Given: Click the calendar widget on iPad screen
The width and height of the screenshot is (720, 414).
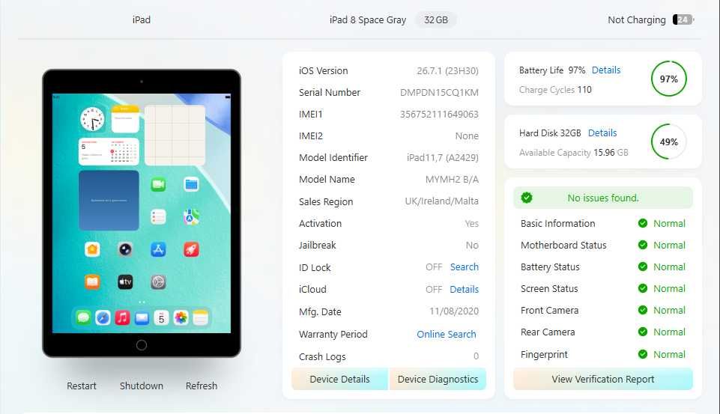Looking at the screenshot, I should click(x=109, y=151).
